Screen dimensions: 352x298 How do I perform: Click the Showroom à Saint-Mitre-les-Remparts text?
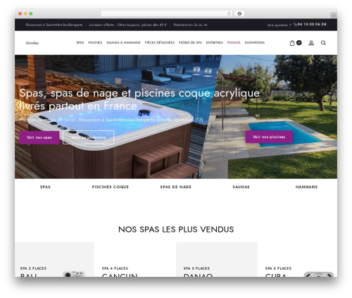click(54, 25)
